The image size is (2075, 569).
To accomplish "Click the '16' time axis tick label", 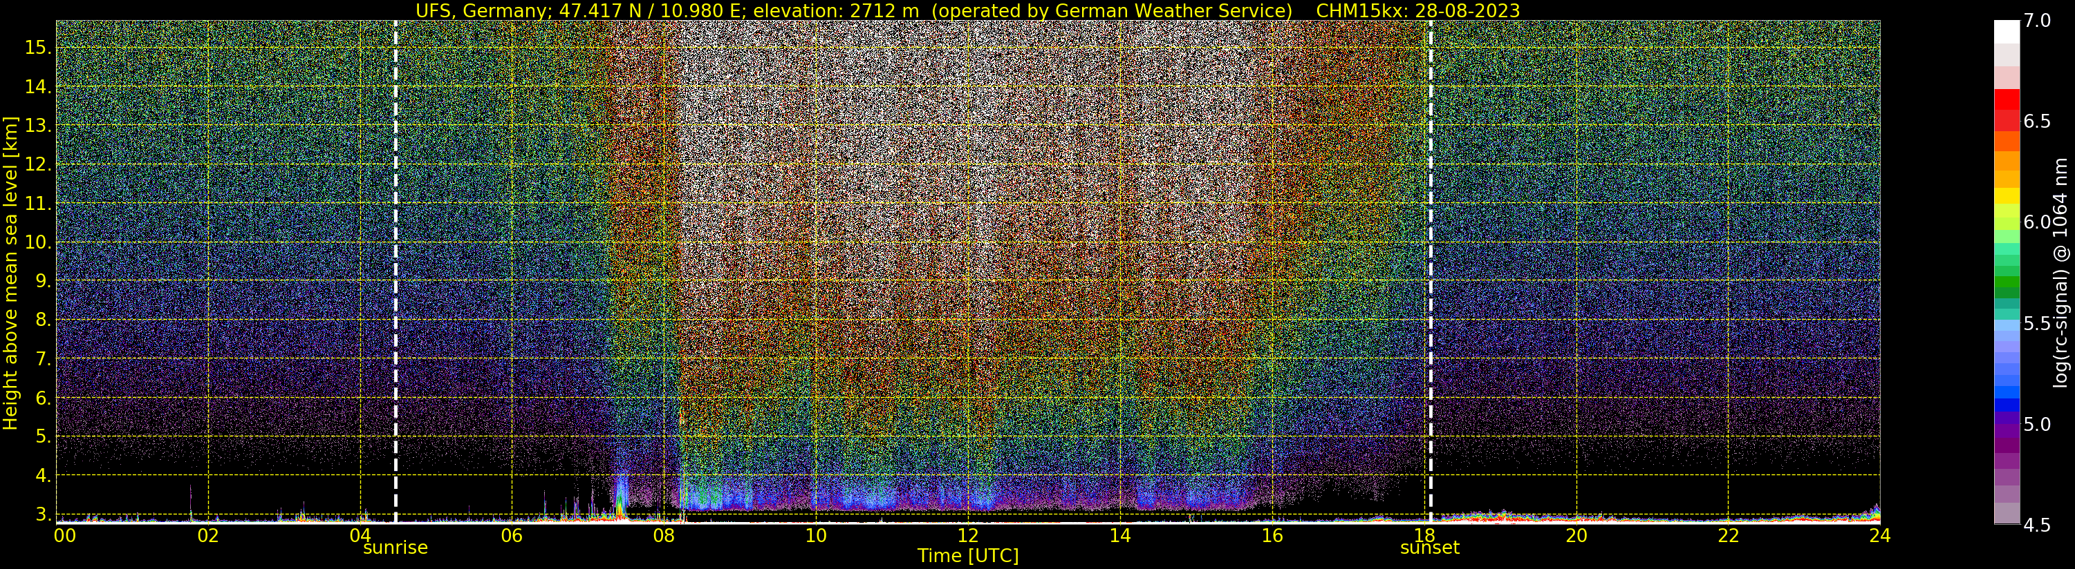I will coord(1272,535).
